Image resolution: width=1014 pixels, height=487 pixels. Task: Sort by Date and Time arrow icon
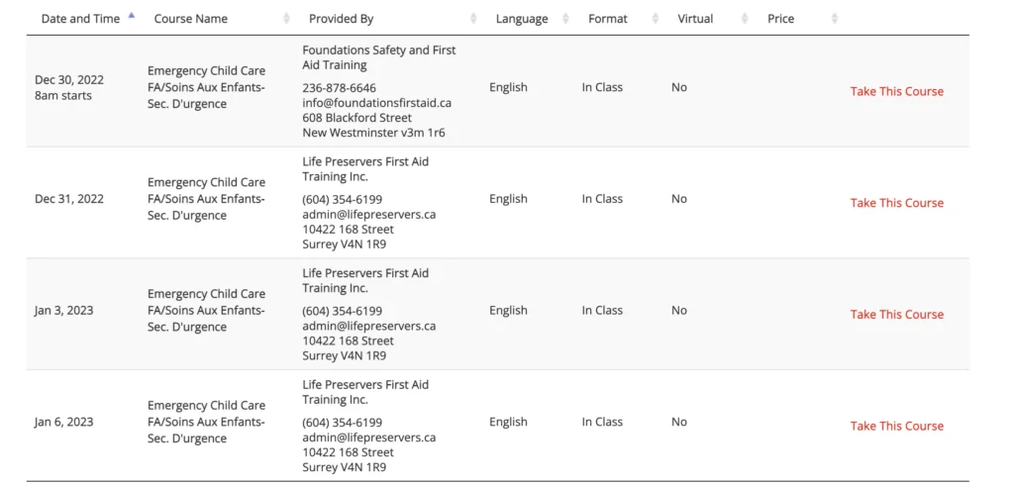132,15
